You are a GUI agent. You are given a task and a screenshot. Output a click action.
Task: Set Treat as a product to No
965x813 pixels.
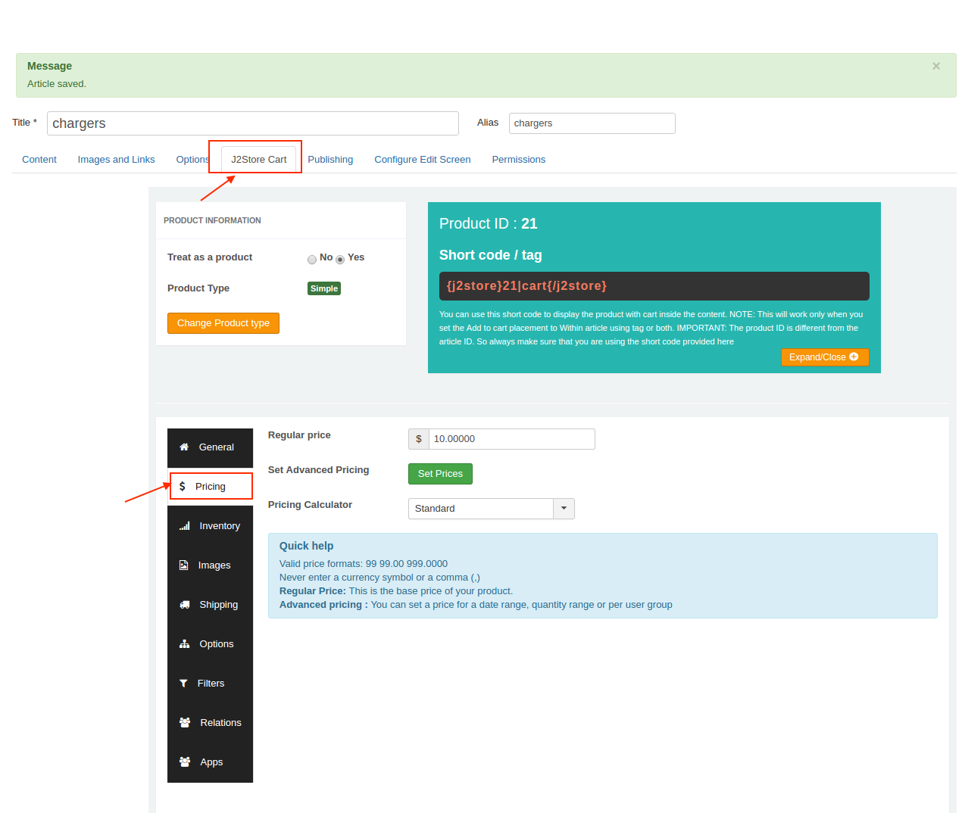tap(312, 259)
